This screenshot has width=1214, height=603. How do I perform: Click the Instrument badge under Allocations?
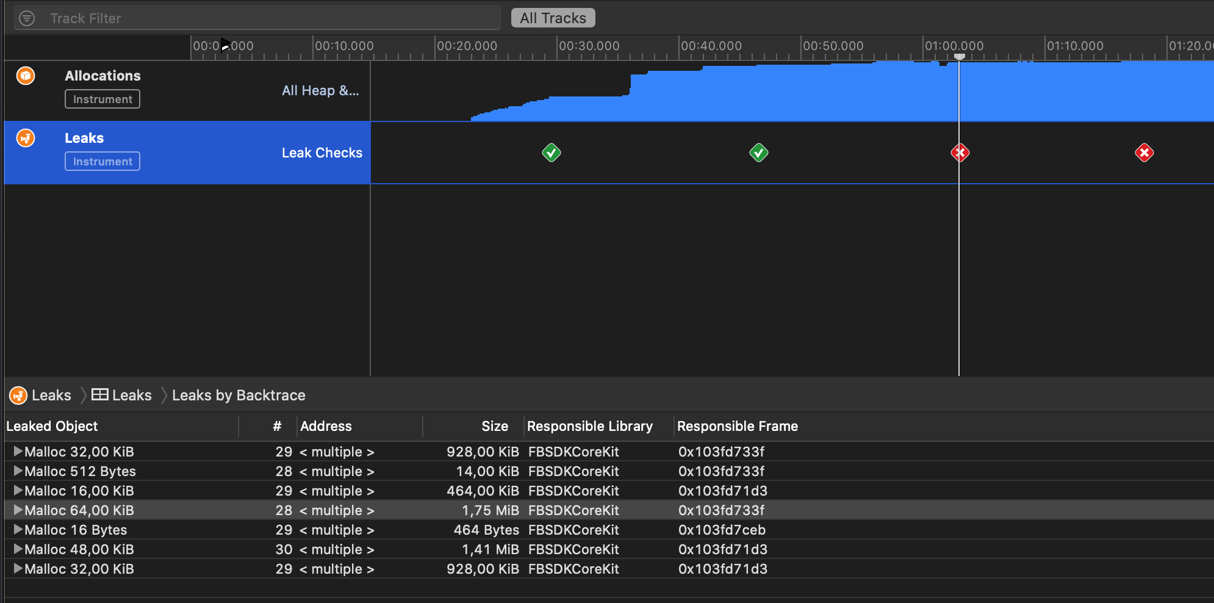pyautogui.click(x=102, y=98)
